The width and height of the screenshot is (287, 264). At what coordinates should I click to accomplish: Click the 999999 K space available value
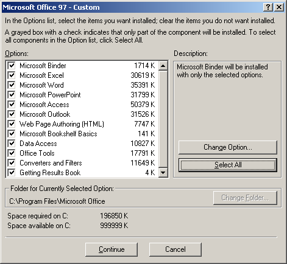(x=114, y=226)
